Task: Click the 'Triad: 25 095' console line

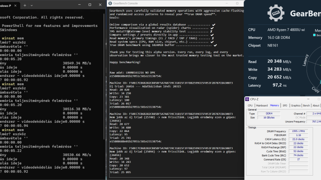Action: click(x=120, y=172)
